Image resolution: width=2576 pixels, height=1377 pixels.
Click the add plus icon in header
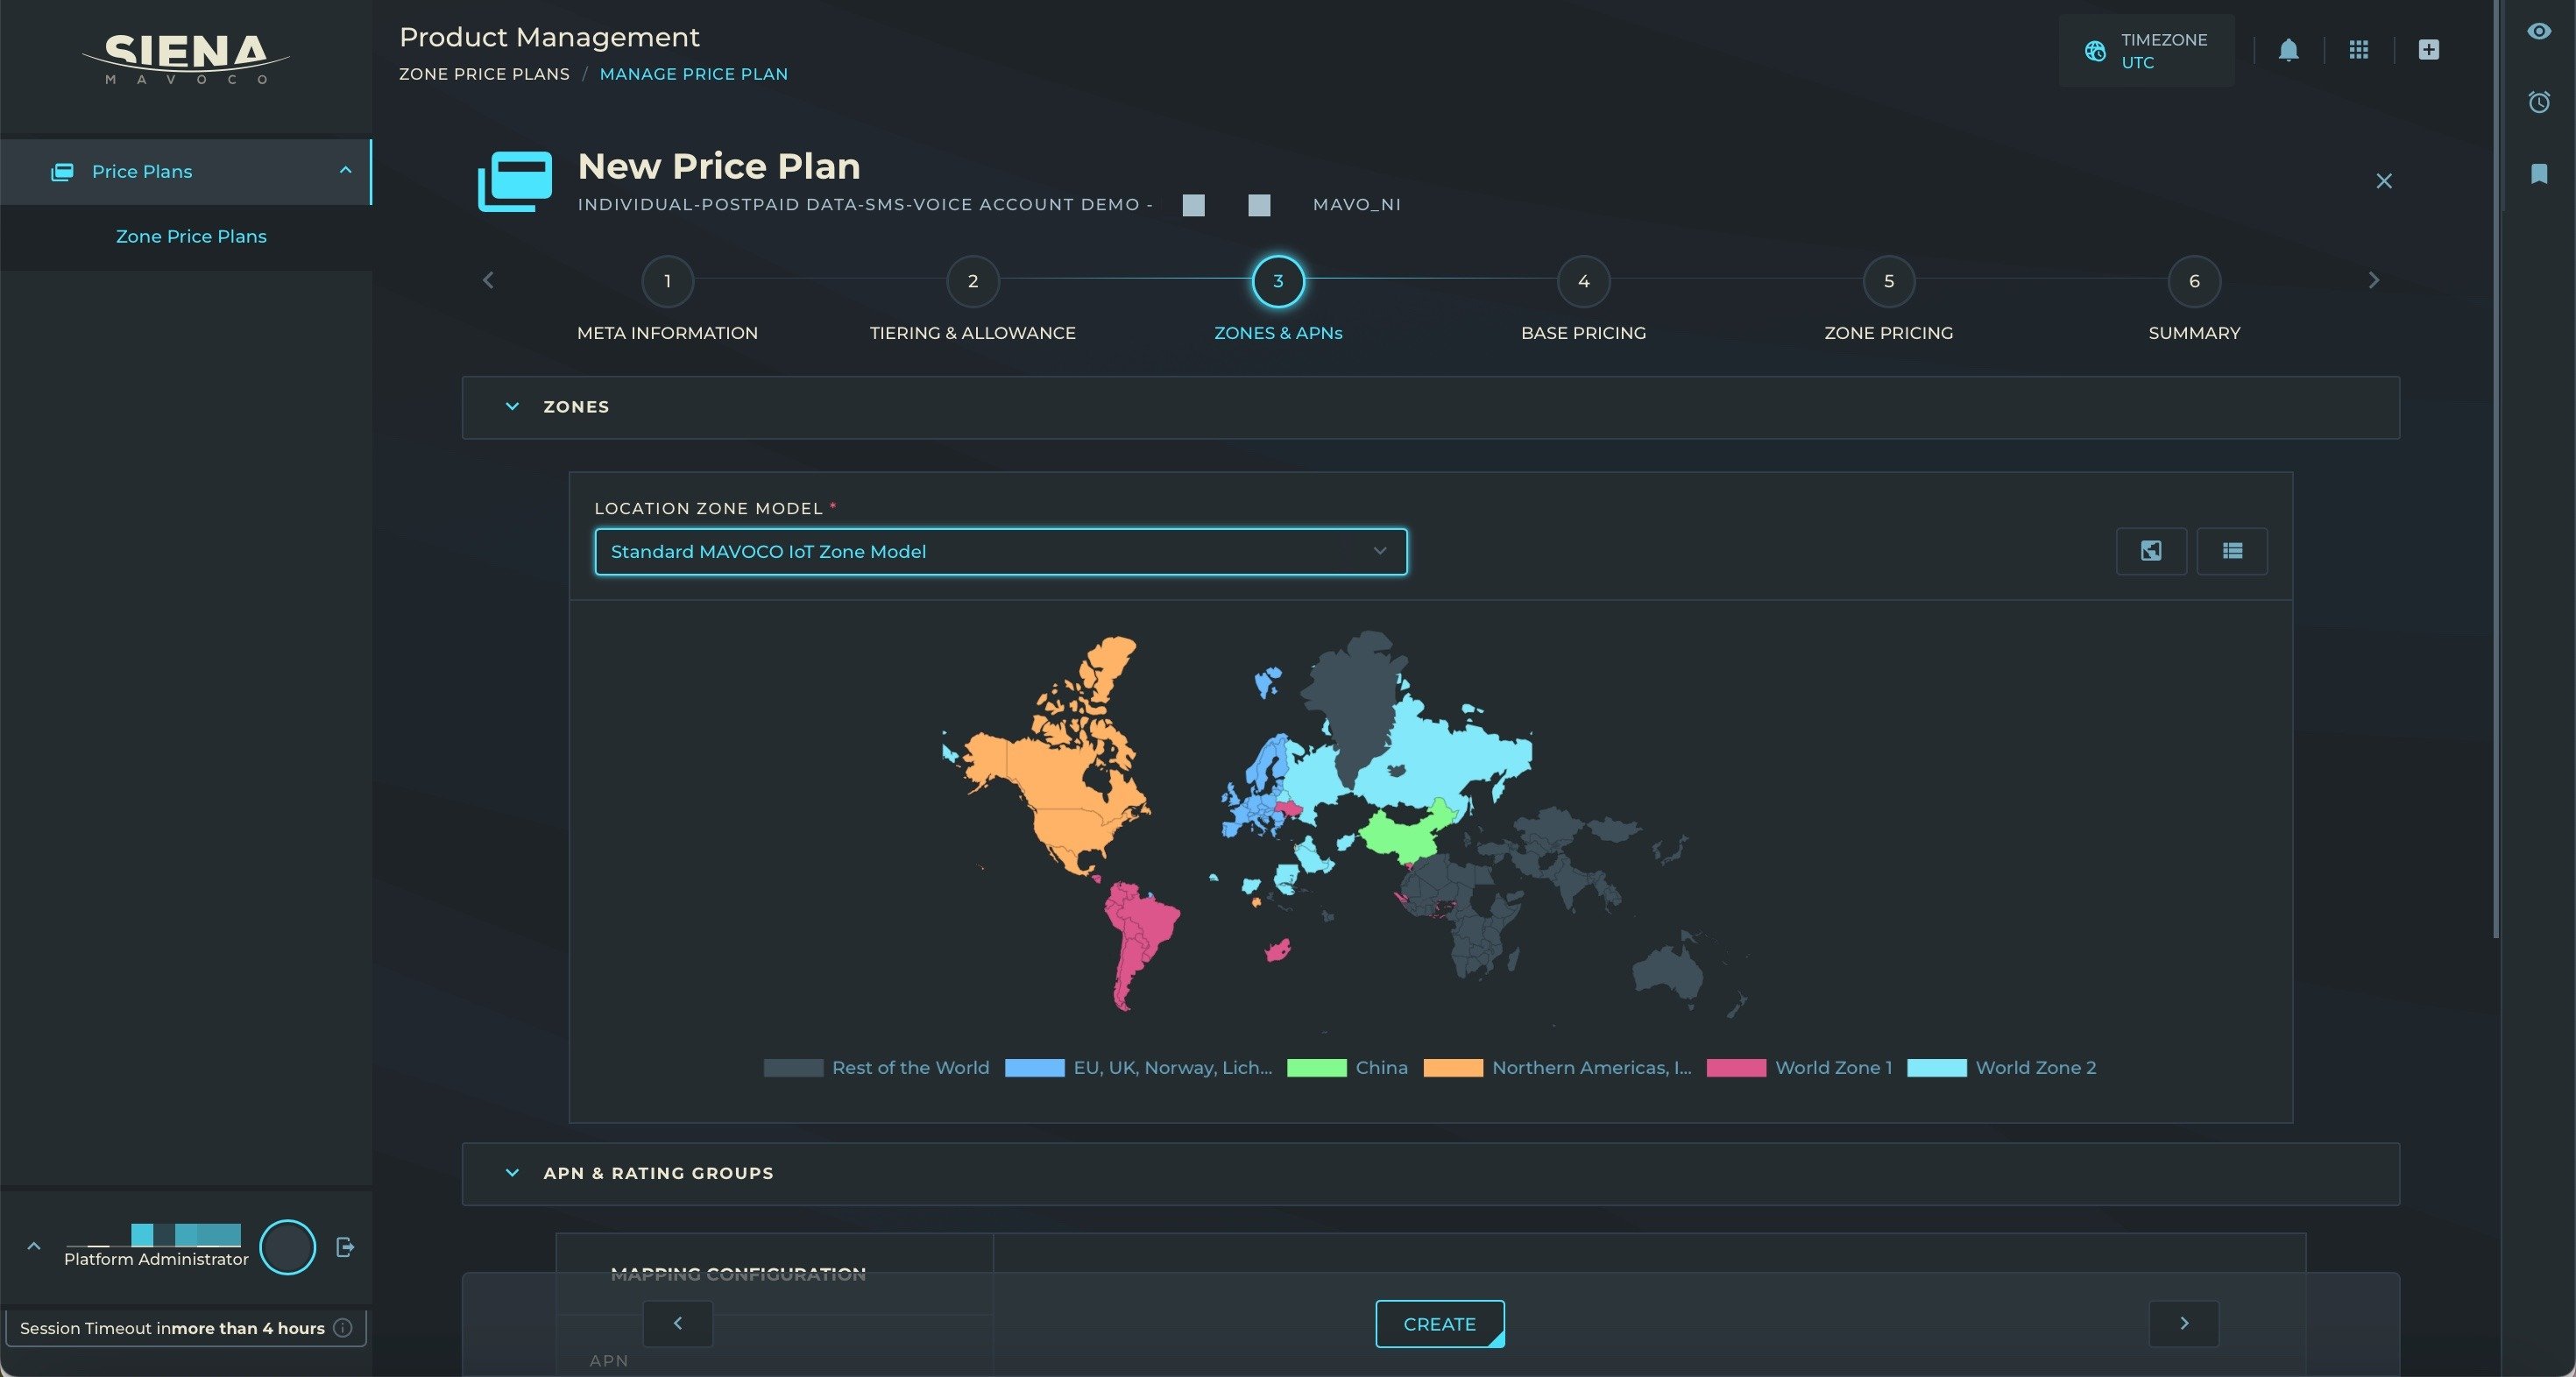pos(2428,50)
